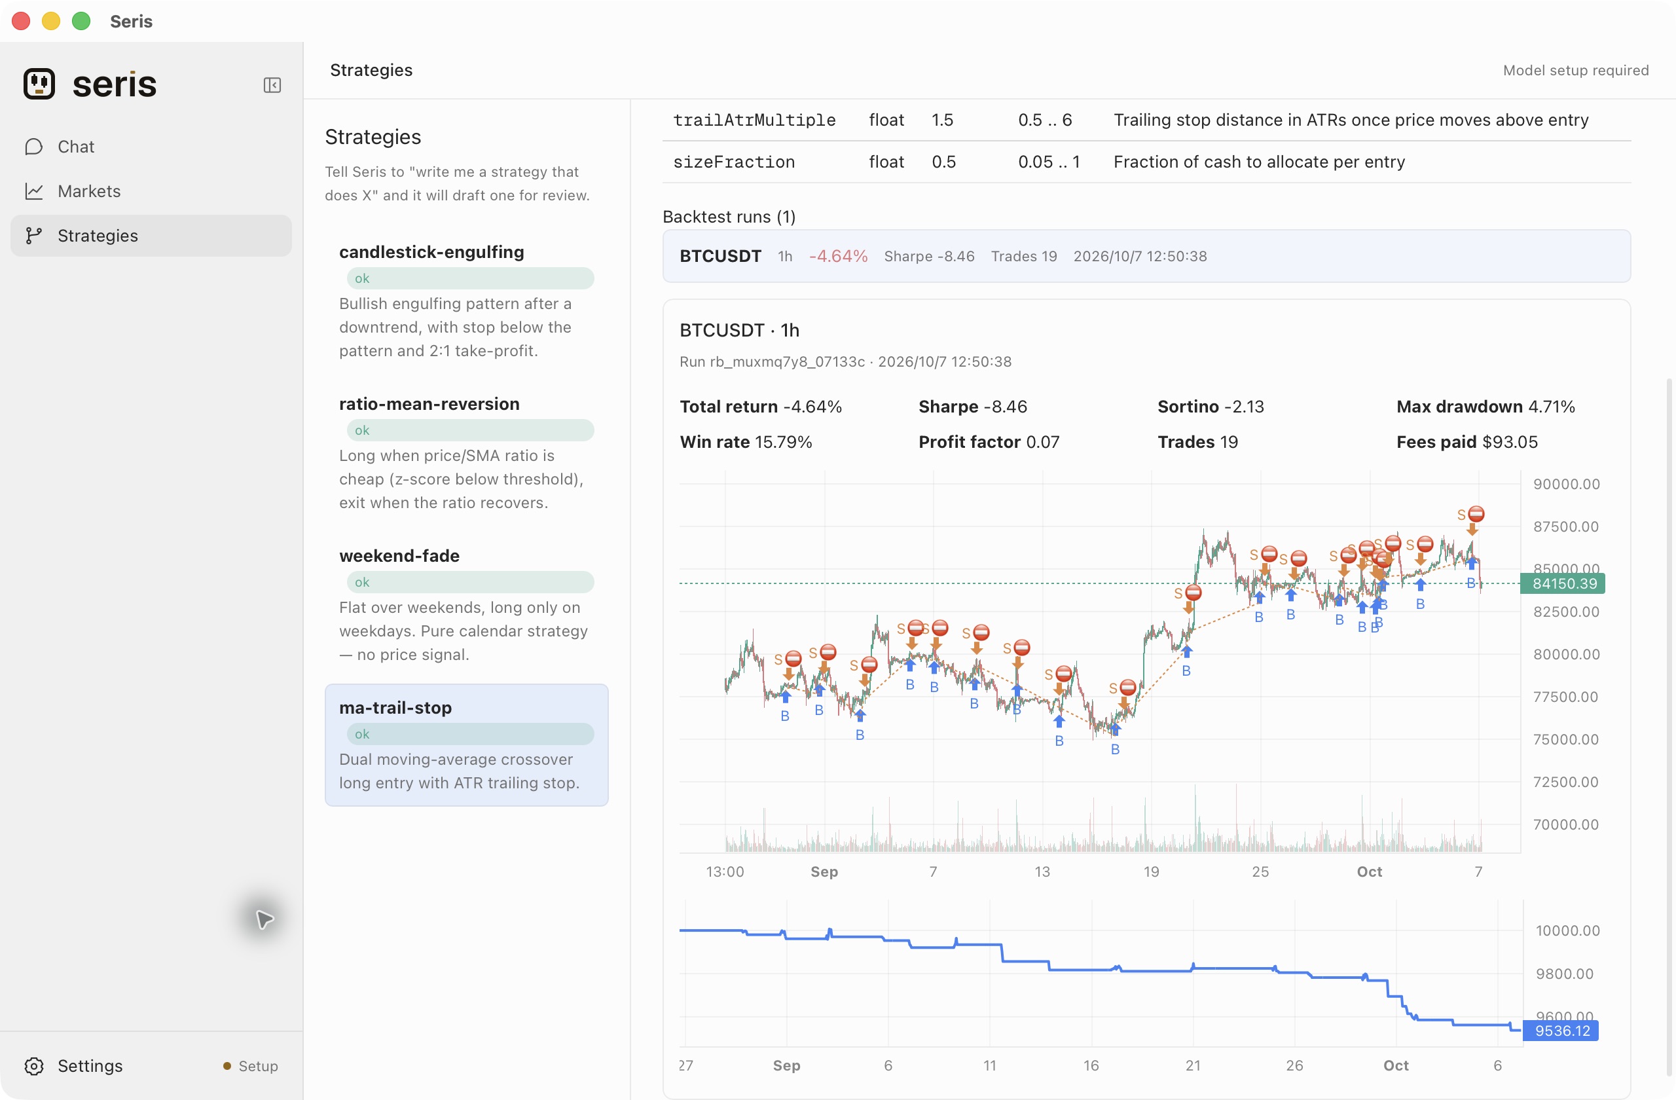The image size is (1676, 1100).
Task: Collapse the sidebar with the panel icon
Action: 272,85
